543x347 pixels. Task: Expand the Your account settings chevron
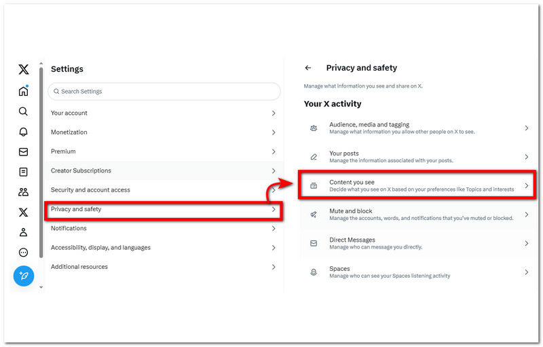(274, 113)
